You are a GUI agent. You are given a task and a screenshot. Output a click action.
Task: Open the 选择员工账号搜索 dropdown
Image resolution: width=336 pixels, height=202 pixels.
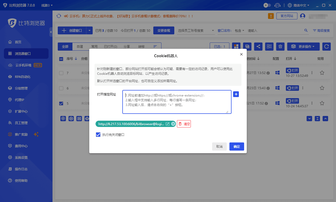pyautogui.click(x=196, y=30)
